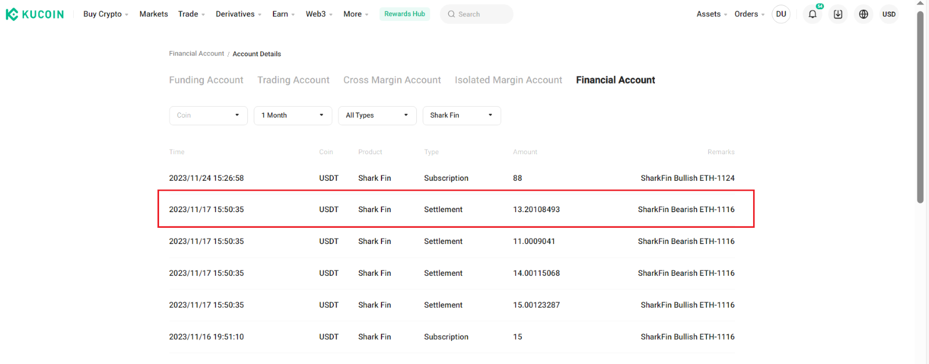
Task: Click amount 11.0009041
Action: pos(534,242)
